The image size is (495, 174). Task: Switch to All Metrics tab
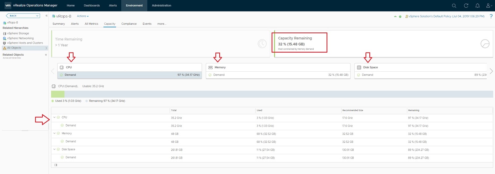click(x=91, y=24)
